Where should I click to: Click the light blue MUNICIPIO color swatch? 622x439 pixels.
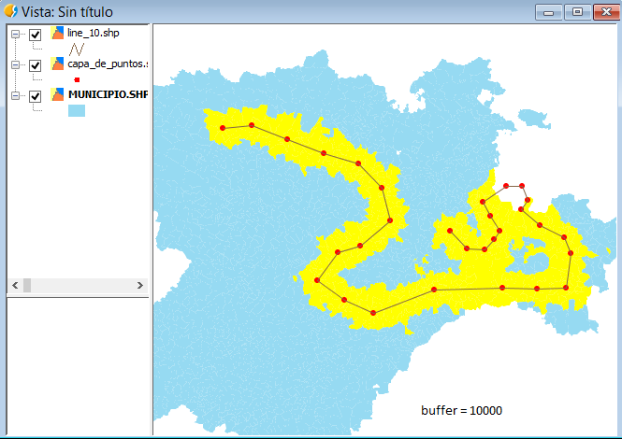[77, 111]
